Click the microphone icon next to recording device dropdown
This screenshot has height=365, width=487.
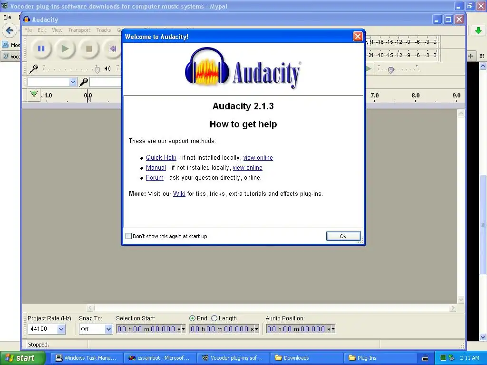point(84,82)
